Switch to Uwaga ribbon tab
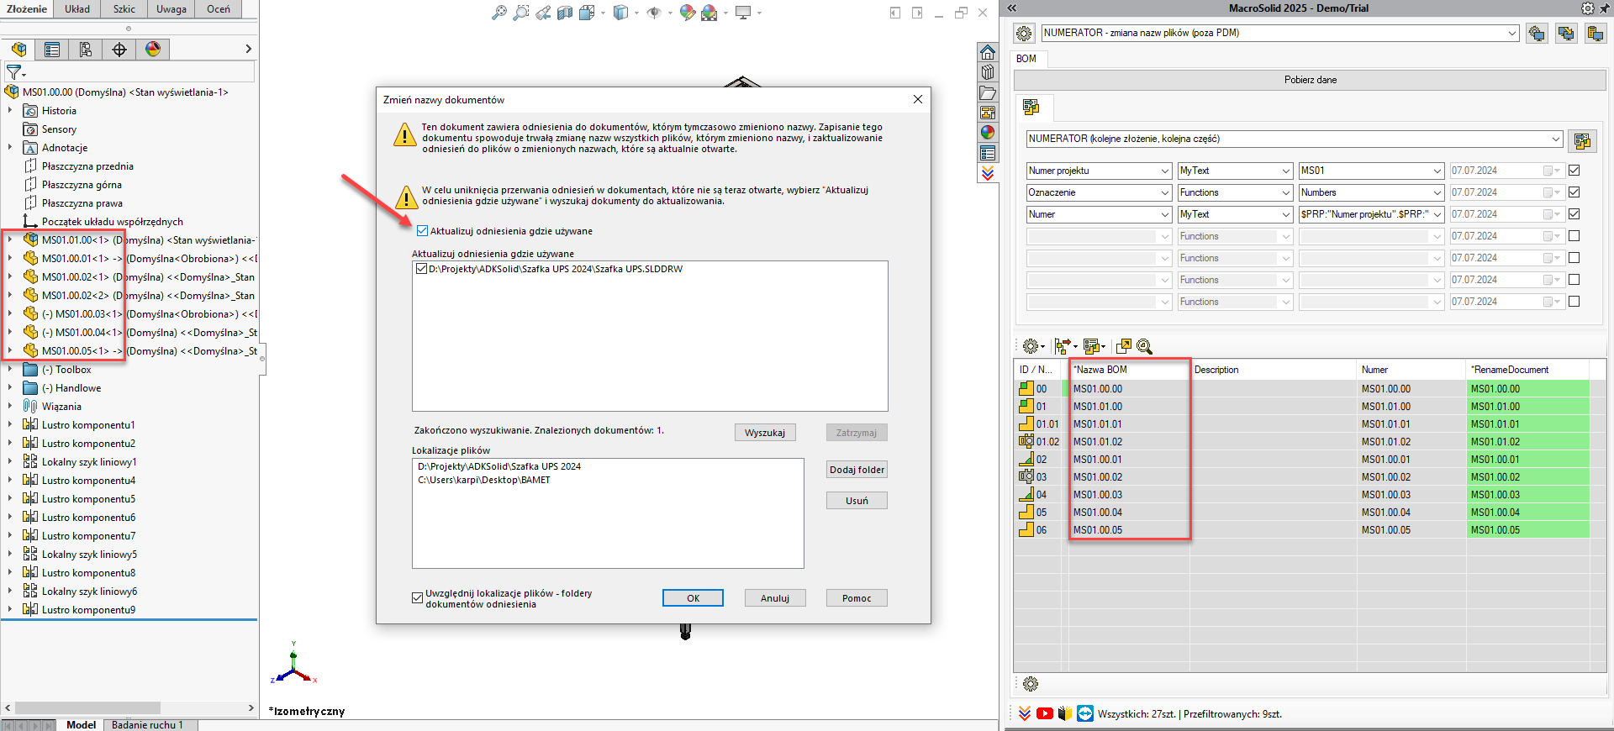Screen dimensions: 1614x731 171,9
